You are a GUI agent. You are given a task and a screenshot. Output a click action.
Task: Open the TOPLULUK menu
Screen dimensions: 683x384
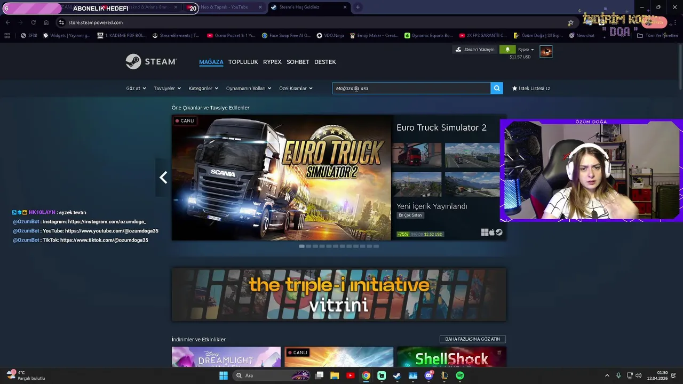click(243, 62)
